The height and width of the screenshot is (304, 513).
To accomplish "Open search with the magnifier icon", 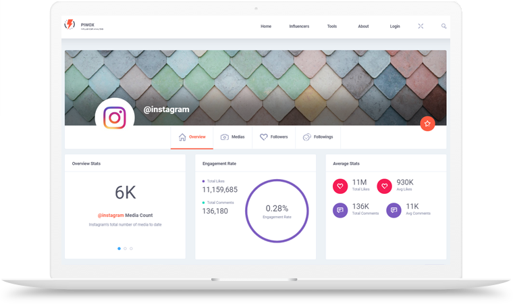I will (443, 26).
